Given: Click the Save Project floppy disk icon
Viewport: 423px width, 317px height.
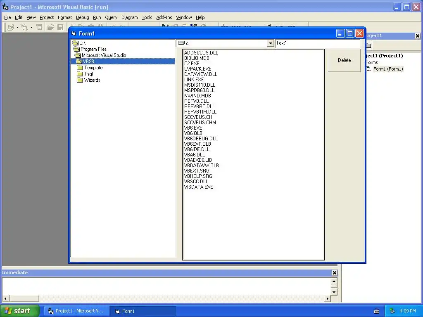Looking at the screenshot, I should [60, 27].
